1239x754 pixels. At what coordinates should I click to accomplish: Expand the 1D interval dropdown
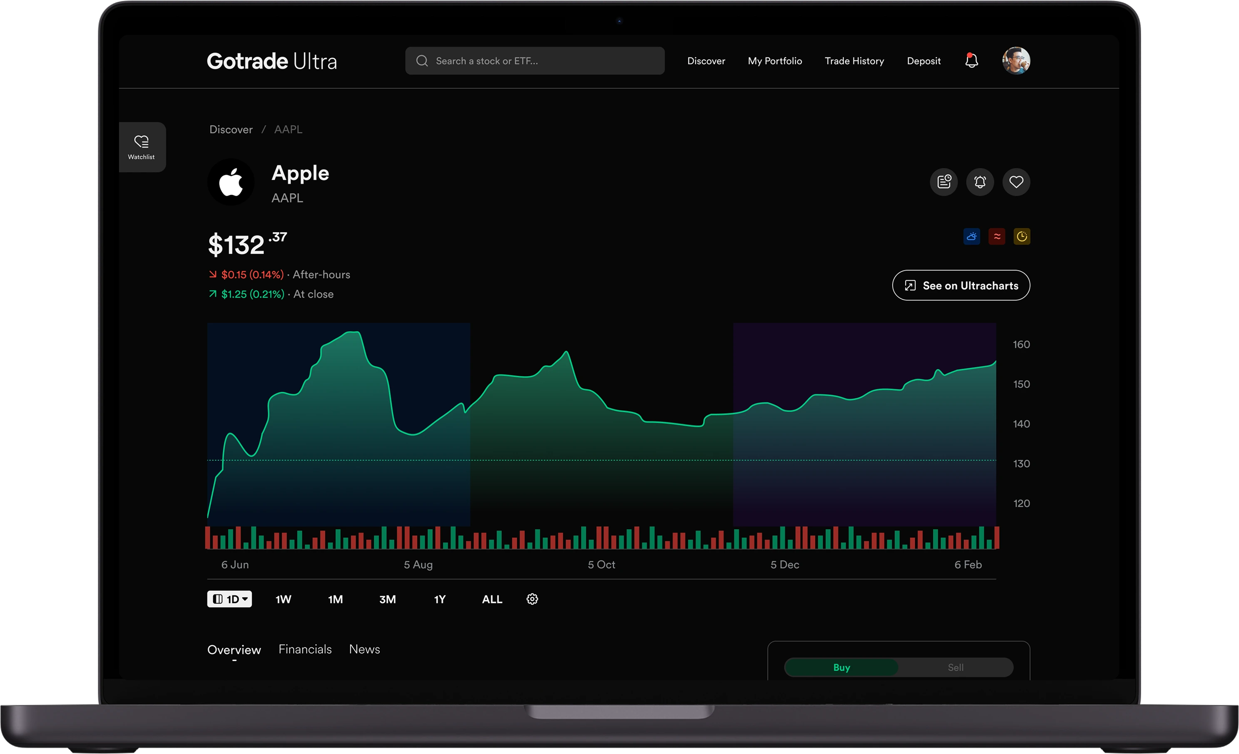pyautogui.click(x=230, y=599)
